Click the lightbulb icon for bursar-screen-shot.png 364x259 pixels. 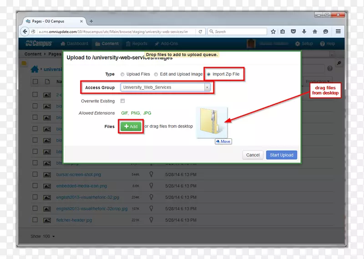click(x=151, y=174)
